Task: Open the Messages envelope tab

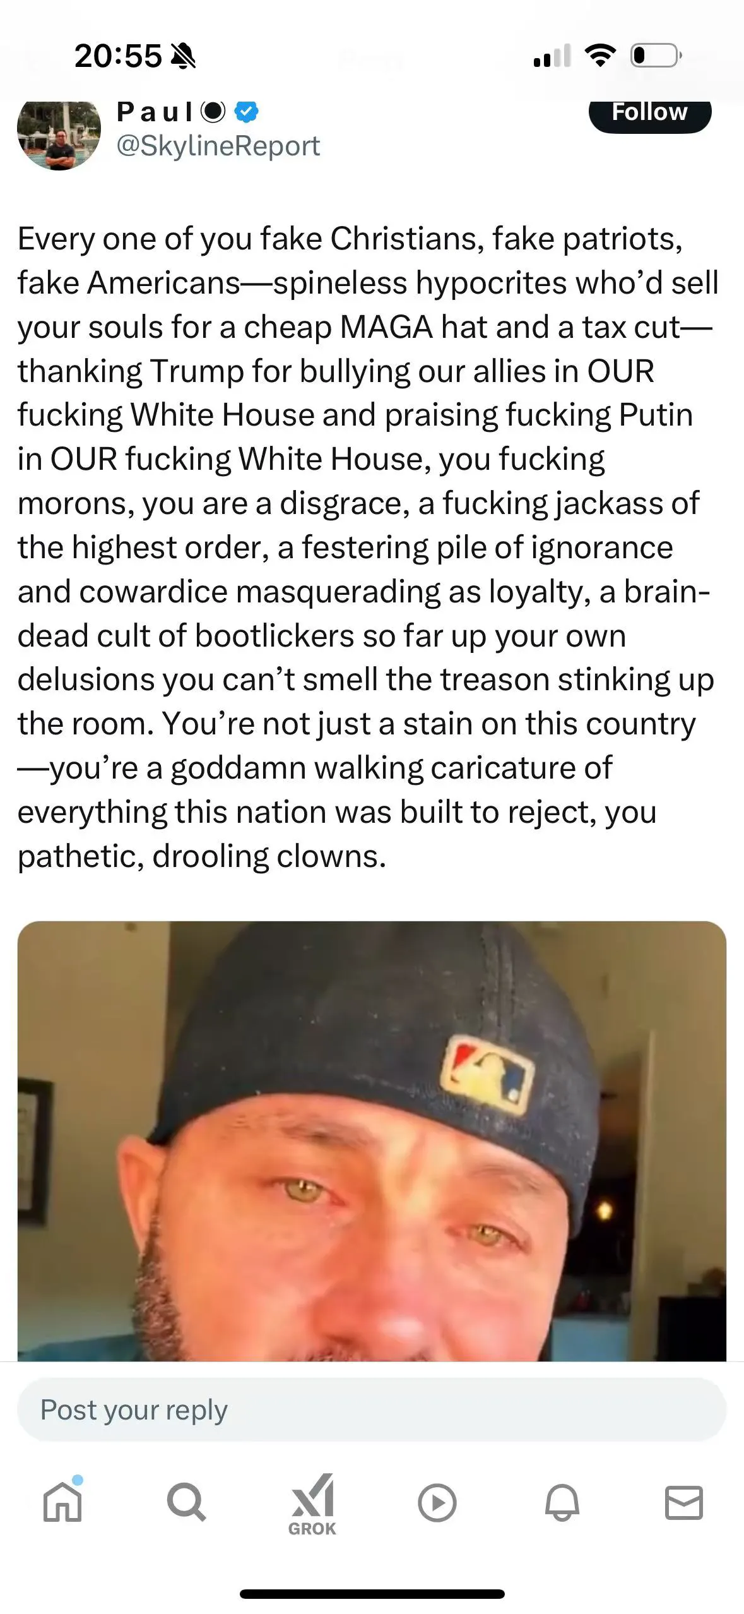Action: pos(684,1502)
